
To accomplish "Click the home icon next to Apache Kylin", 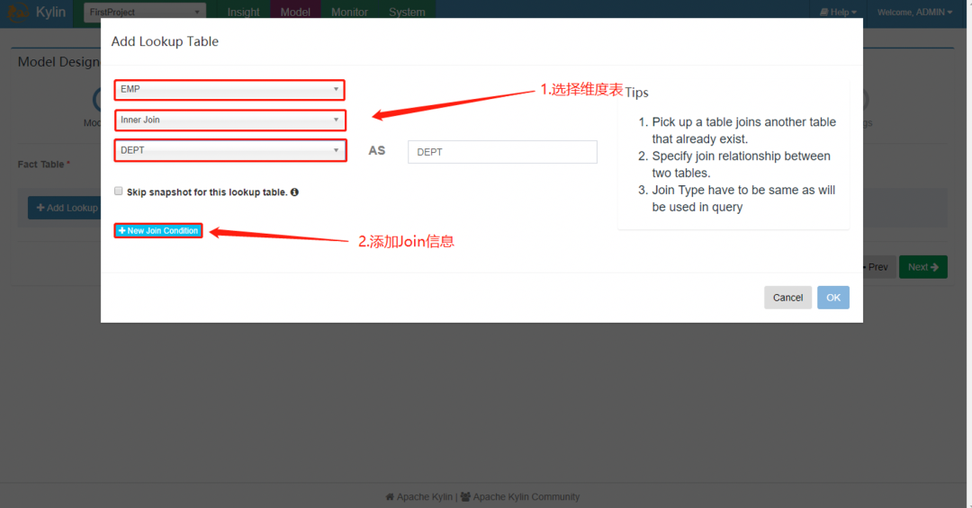I will [390, 497].
